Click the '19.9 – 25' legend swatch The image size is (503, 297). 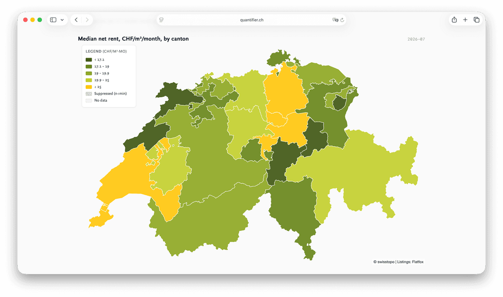tap(89, 80)
